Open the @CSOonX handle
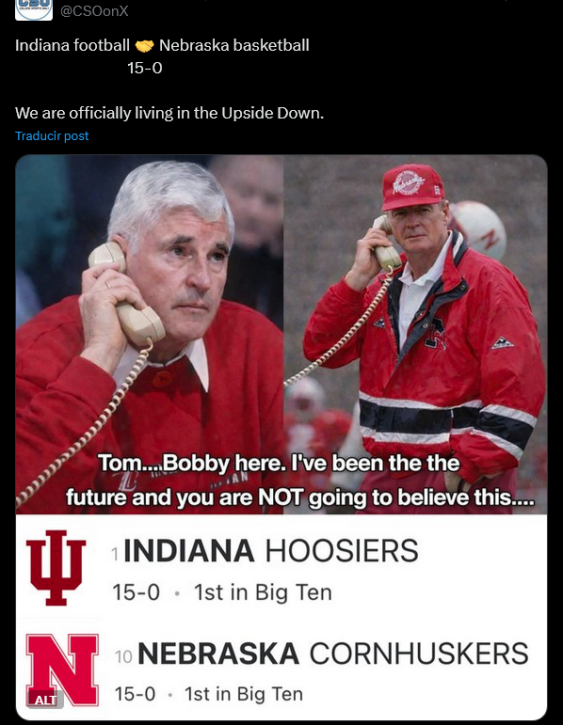This screenshot has width=563, height=725. tap(94, 10)
